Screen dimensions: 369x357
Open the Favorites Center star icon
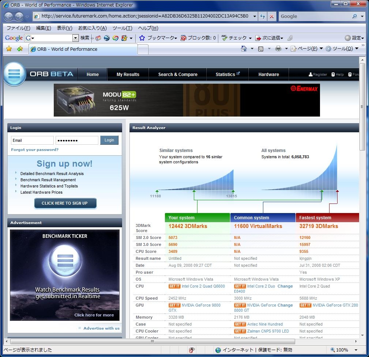(9, 49)
